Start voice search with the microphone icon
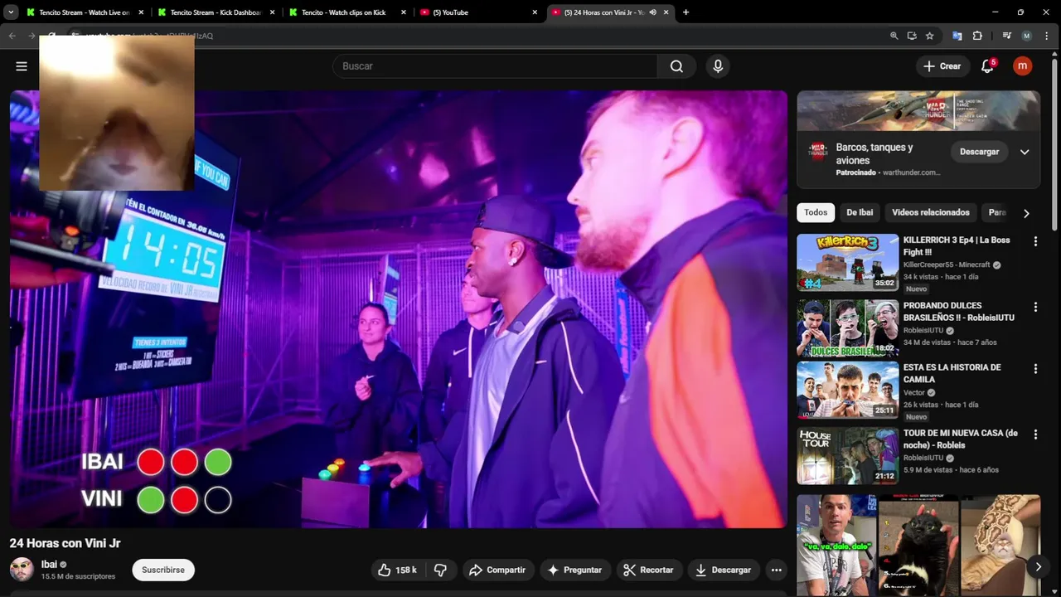The height and width of the screenshot is (597, 1061). pos(718,66)
